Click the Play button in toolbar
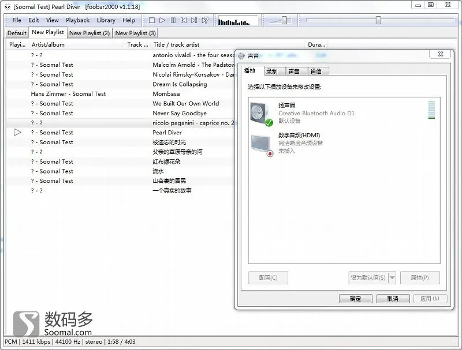This screenshot has width=462, height=350. (x=162, y=20)
